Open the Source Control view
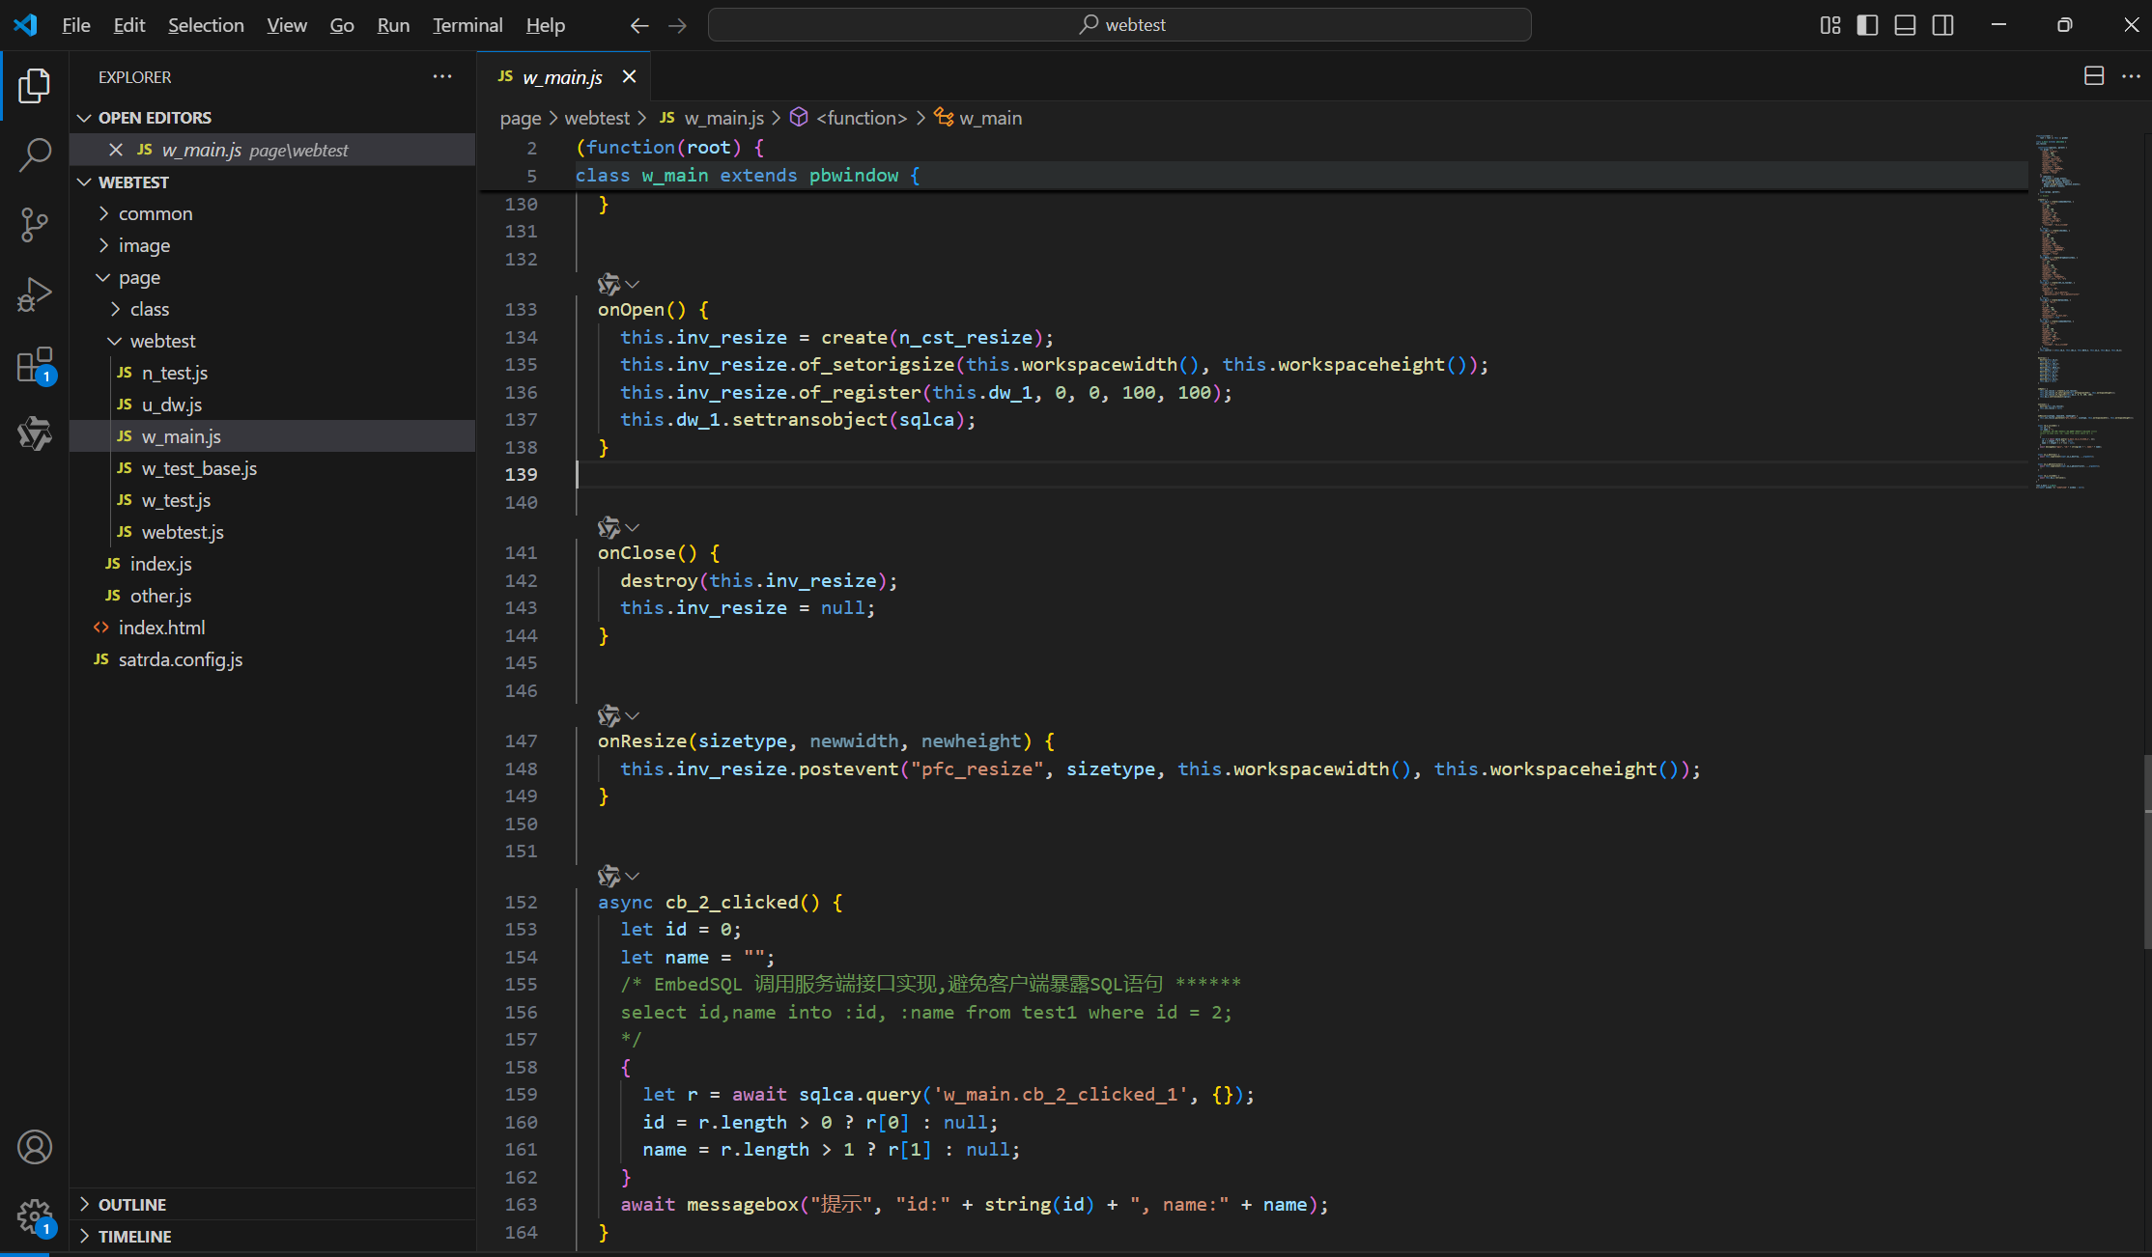Image resolution: width=2152 pixels, height=1257 pixels. (35, 225)
